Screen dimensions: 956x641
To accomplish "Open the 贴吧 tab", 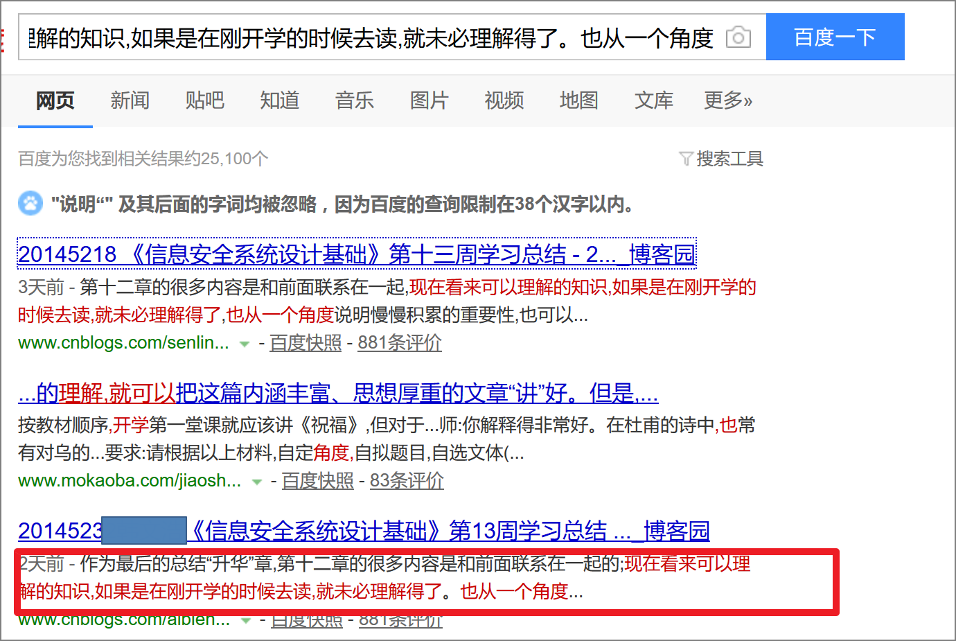I will coord(205,100).
